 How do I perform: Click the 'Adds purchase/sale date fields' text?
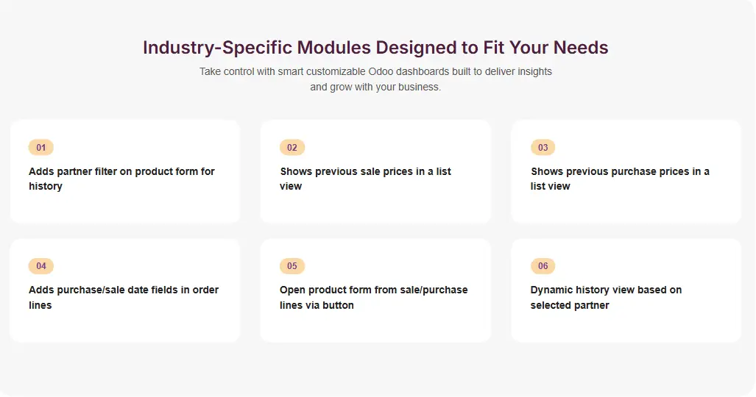coord(124,290)
